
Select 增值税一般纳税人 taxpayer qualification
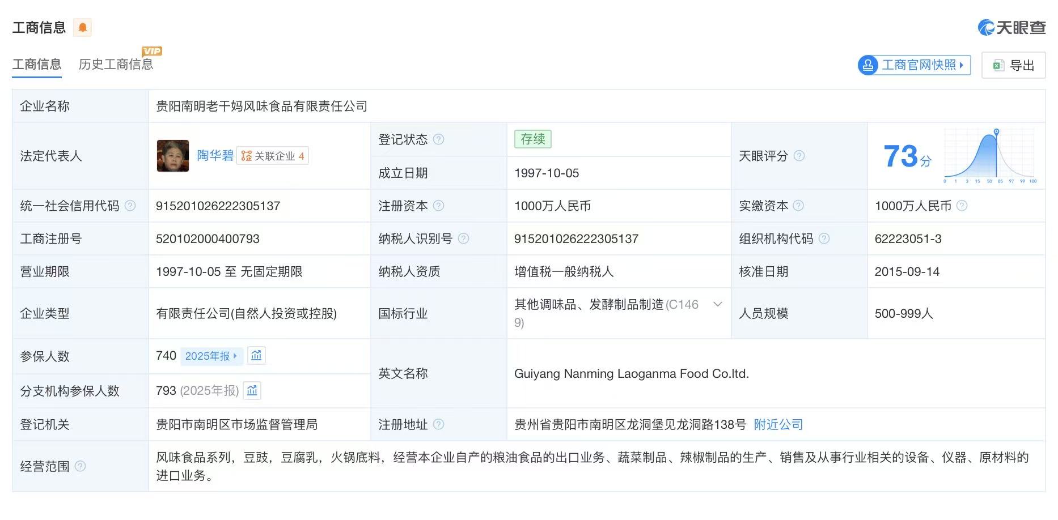tap(564, 271)
